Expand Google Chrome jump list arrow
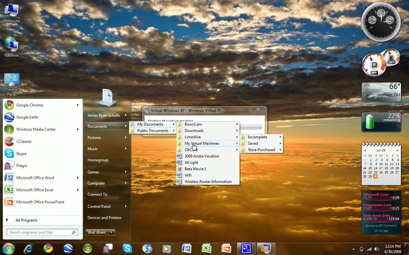409x255 pixels. pos(78,105)
